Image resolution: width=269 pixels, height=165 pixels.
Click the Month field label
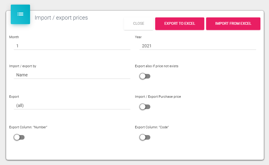(14, 37)
